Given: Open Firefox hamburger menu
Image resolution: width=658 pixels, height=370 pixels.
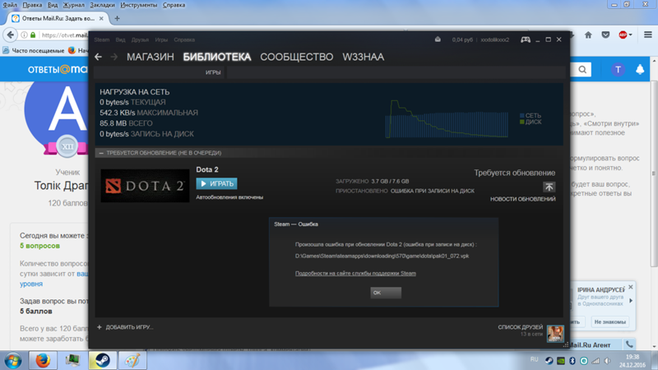Looking at the screenshot, I should pos(648,35).
